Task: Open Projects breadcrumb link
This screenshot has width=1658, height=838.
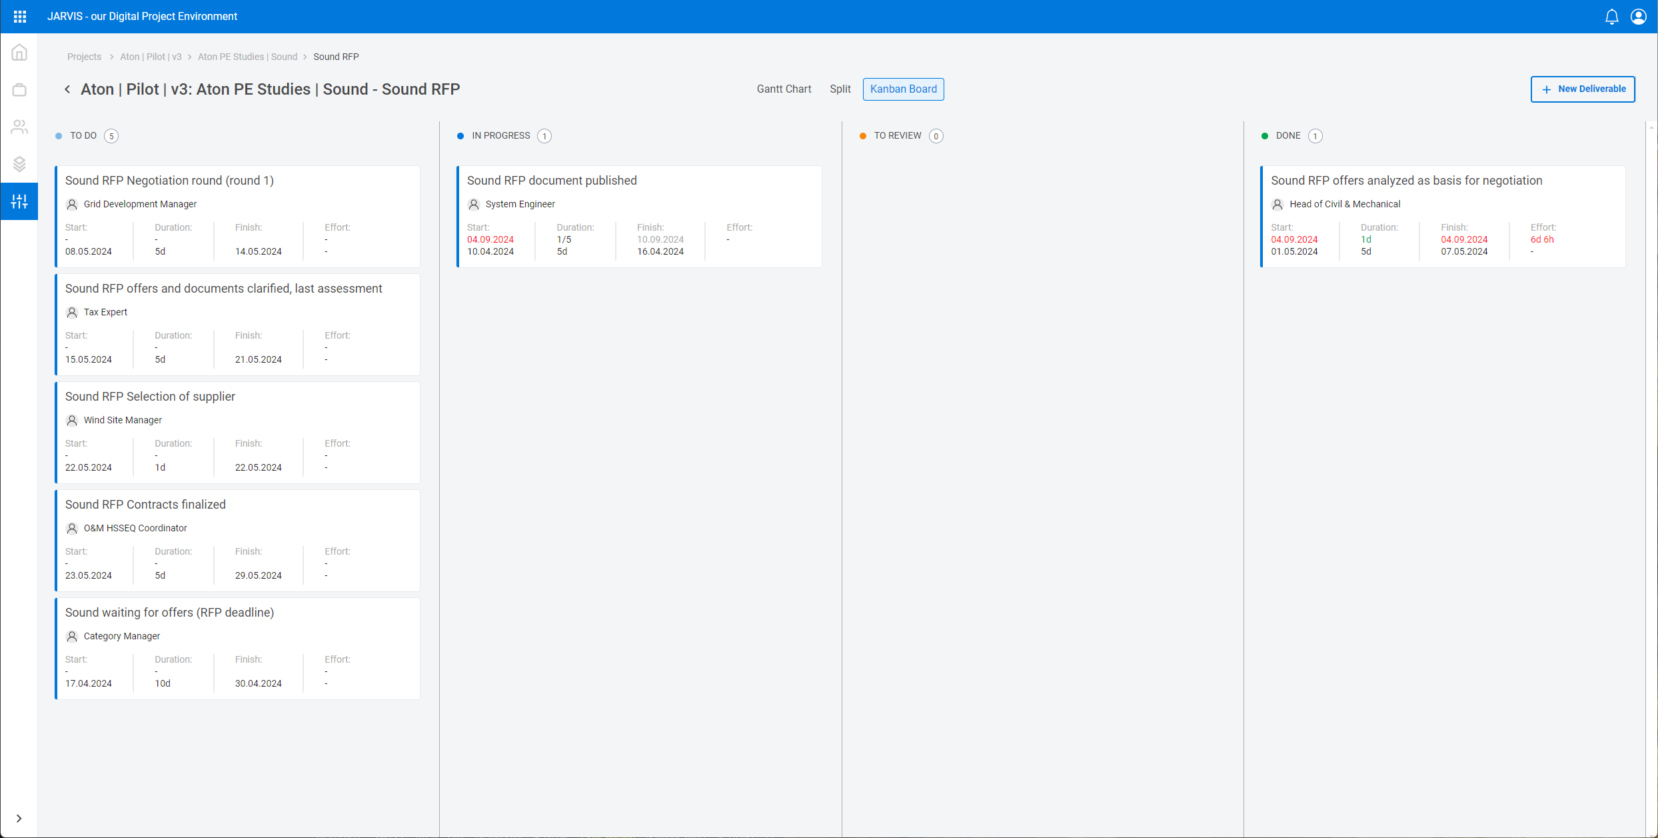Action: (x=84, y=57)
